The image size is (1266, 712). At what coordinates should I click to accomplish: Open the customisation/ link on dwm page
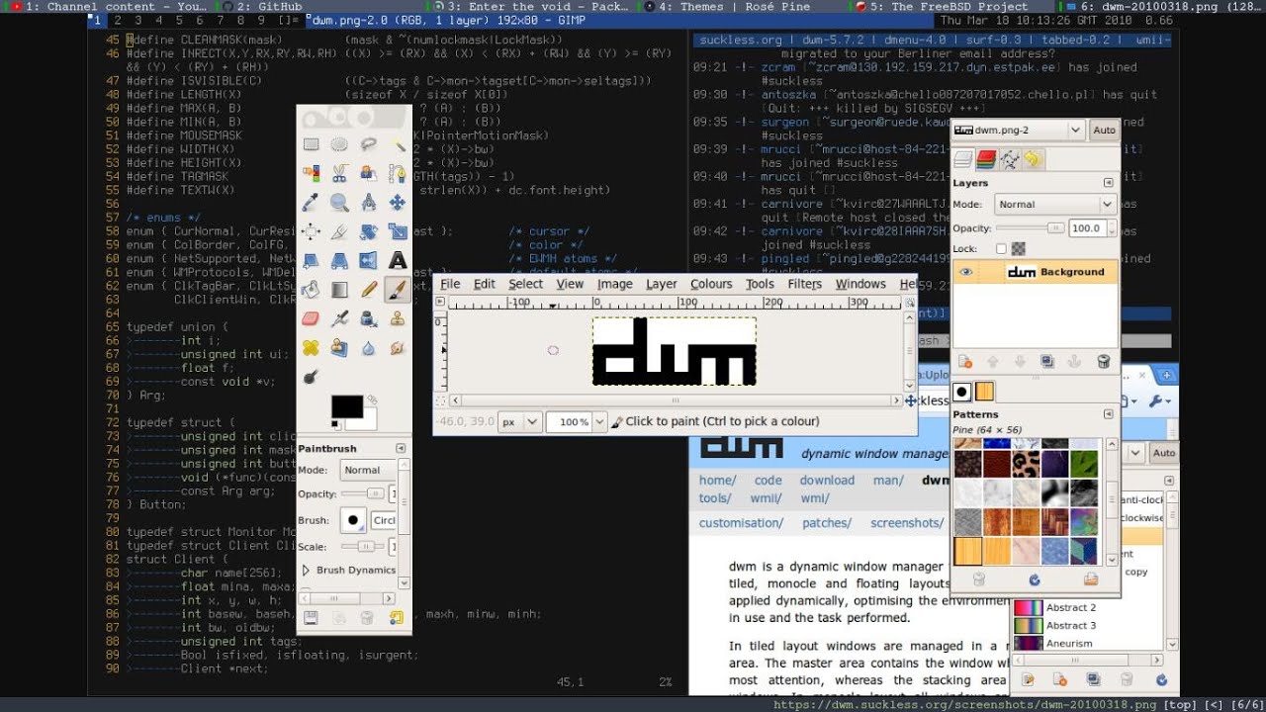click(741, 523)
